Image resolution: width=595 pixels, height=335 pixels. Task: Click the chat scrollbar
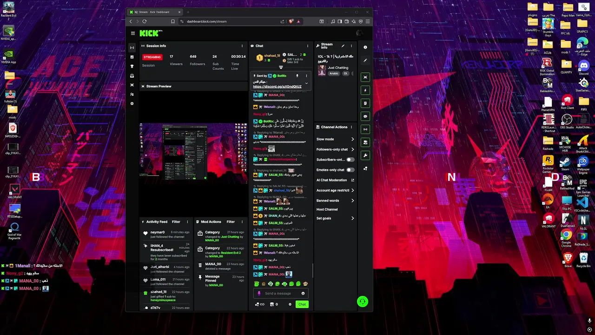pyautogui.click(x=312, y=270)
